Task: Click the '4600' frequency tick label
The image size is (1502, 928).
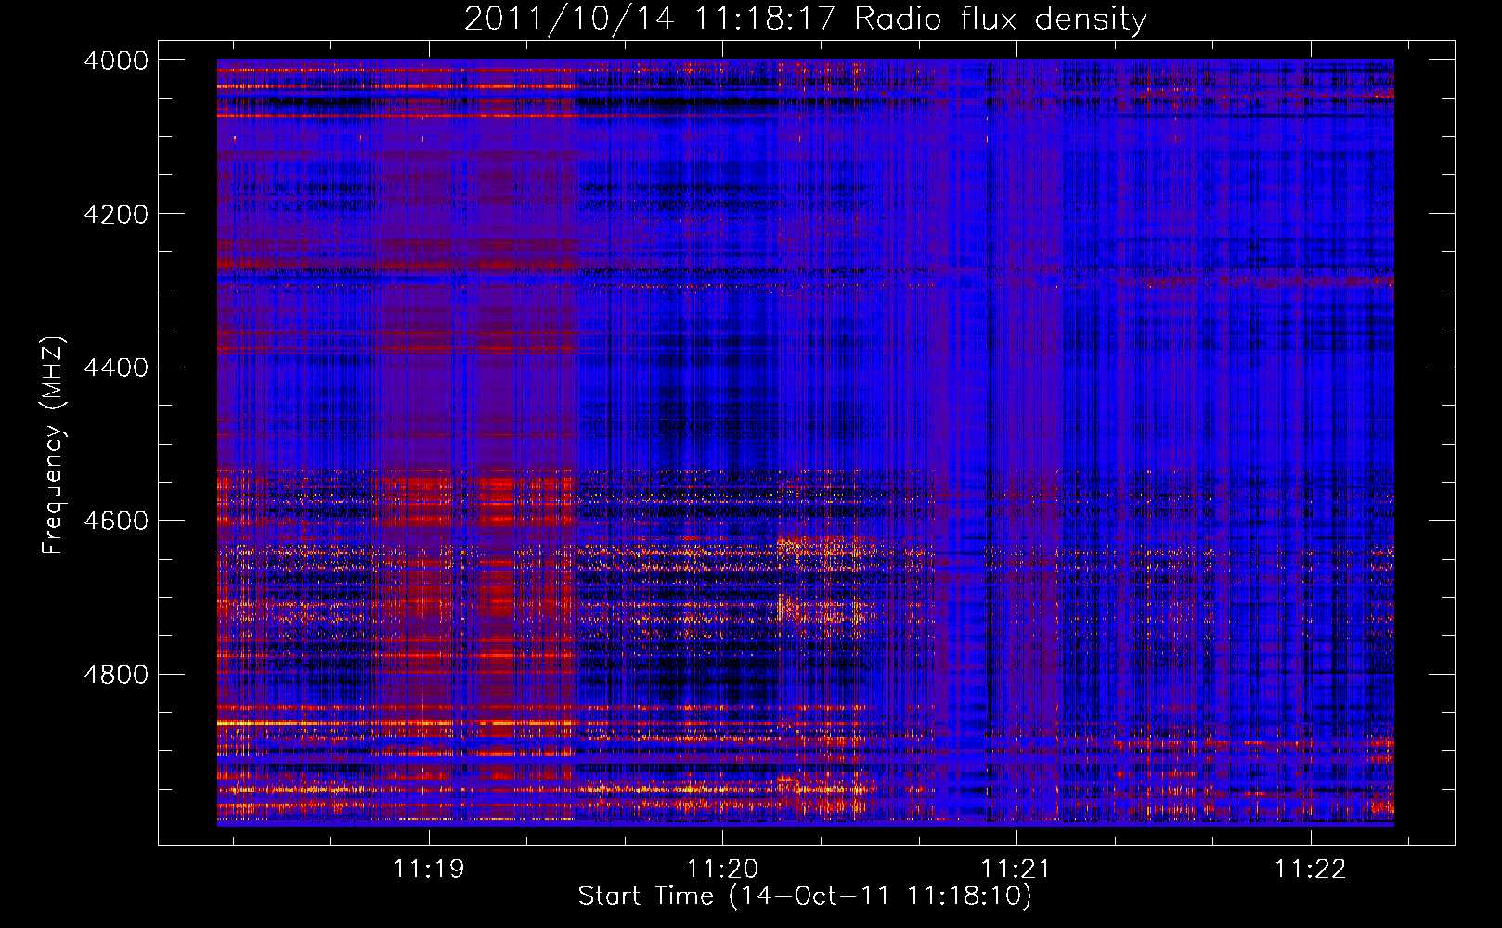Action: click(x=116, y=521)
